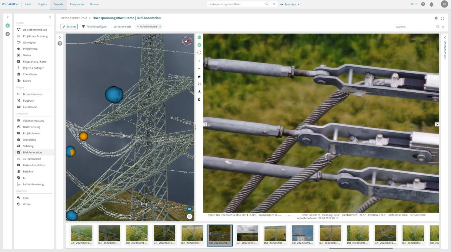Click the FLYNEX logo

pos(10,4)
